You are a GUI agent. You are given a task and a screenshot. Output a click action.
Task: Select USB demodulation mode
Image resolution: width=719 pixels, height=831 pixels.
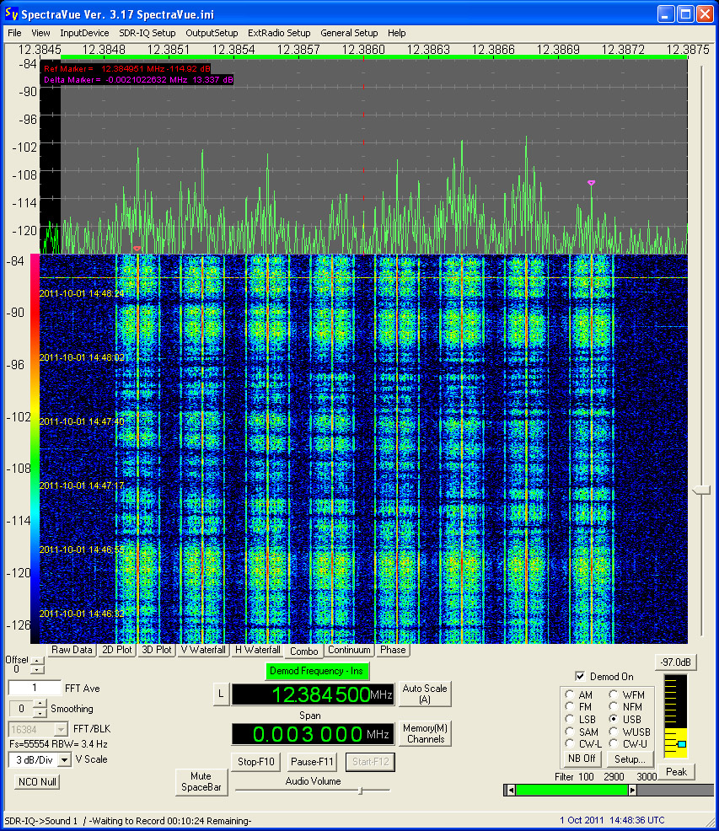[x=614, y=719]
